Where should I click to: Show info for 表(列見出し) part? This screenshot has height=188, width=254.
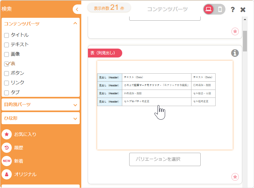click(235, 53)
